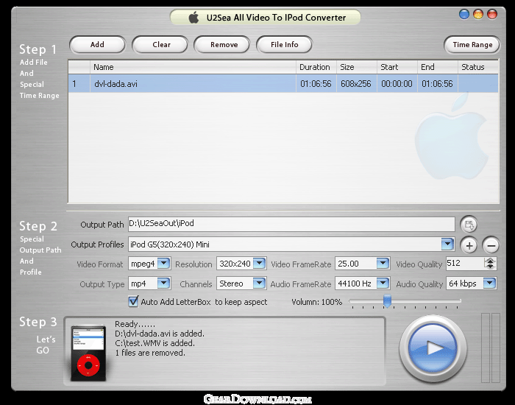The width and height of the screenshot is (515, 405).
Task: Open the Output Profiles dropdown
Action: coord(447,244)
